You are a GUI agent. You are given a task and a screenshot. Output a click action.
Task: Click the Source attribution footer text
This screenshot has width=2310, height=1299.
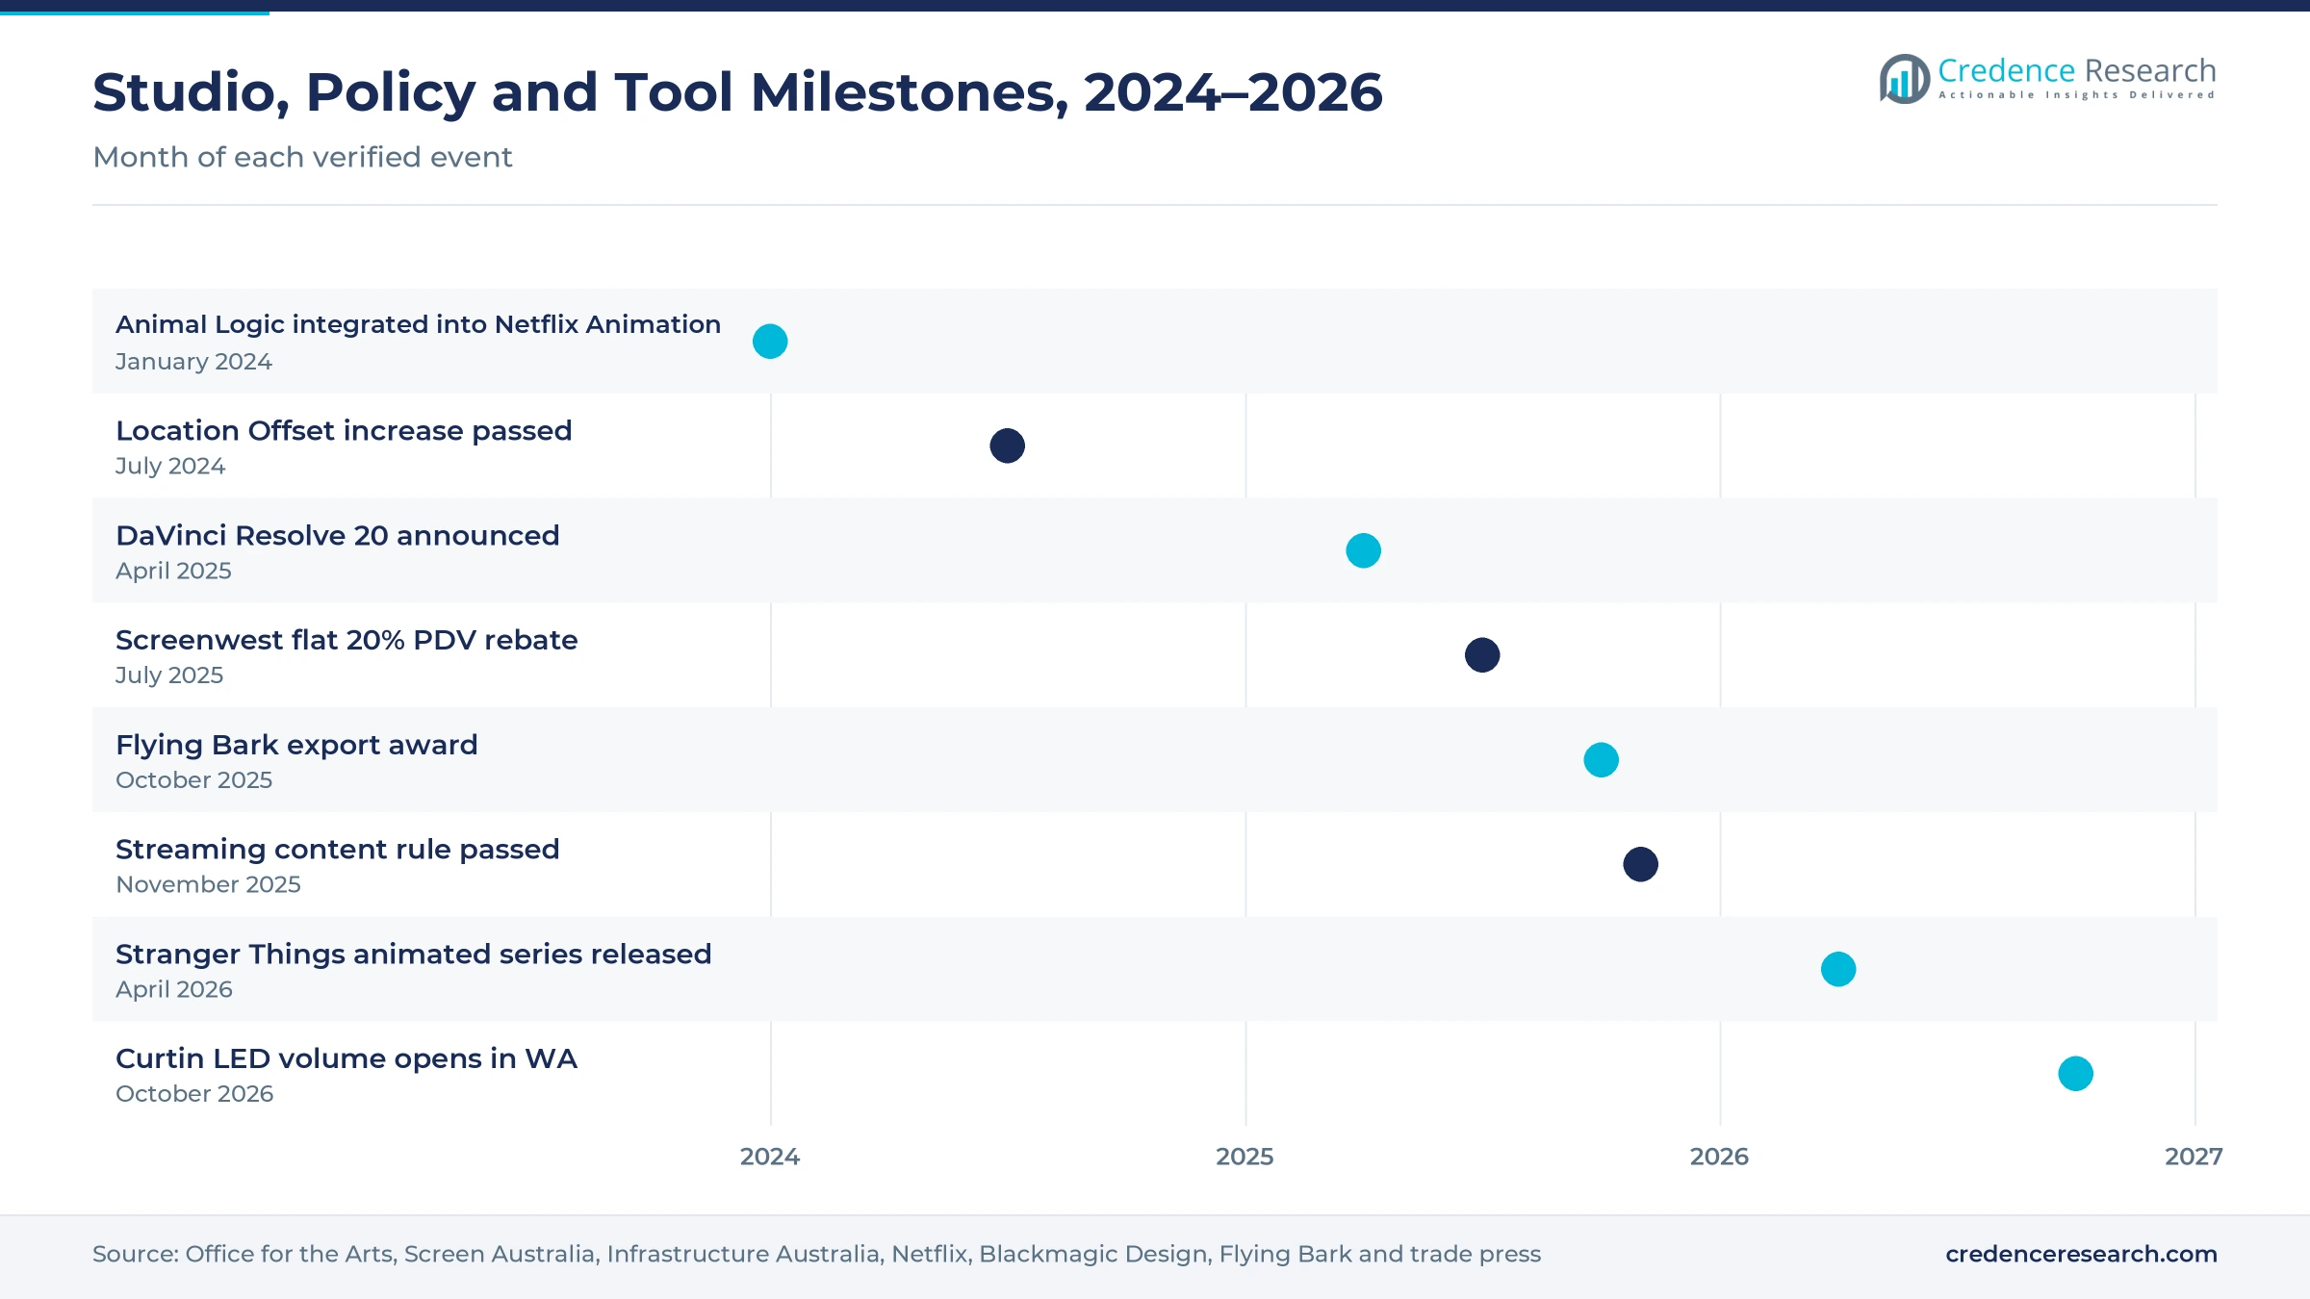816,1254
